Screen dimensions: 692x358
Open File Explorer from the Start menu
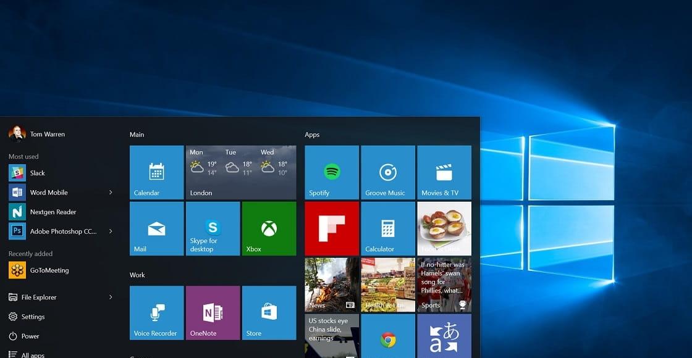pos(61,297)
